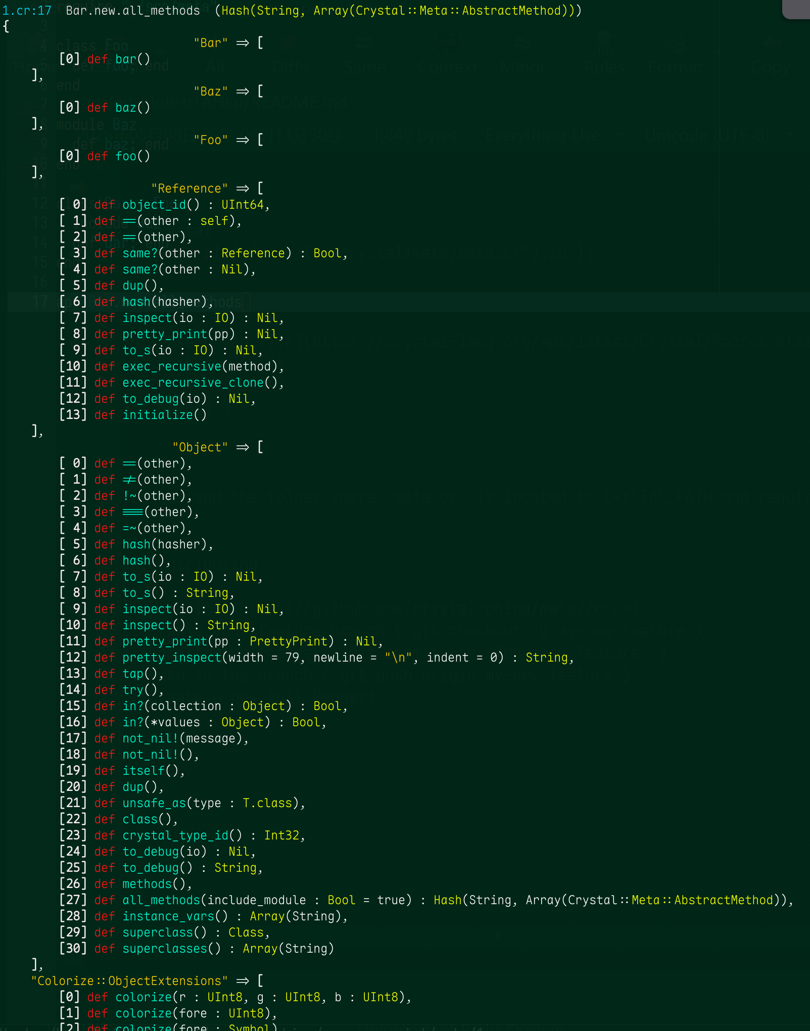Click 'same?(other : Reference) : Bool' line

(221, 253)
